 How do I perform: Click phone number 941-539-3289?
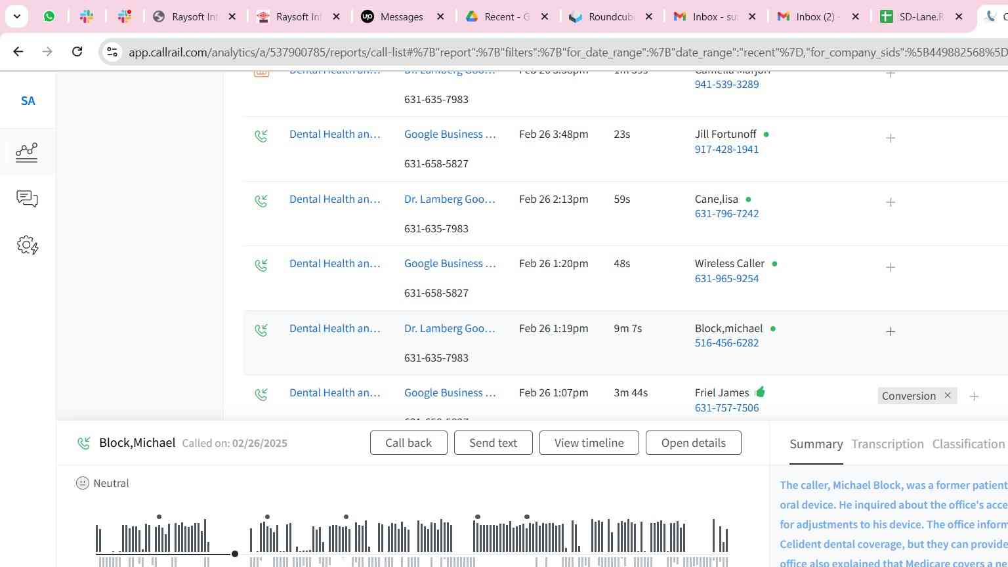click(726, 84)
